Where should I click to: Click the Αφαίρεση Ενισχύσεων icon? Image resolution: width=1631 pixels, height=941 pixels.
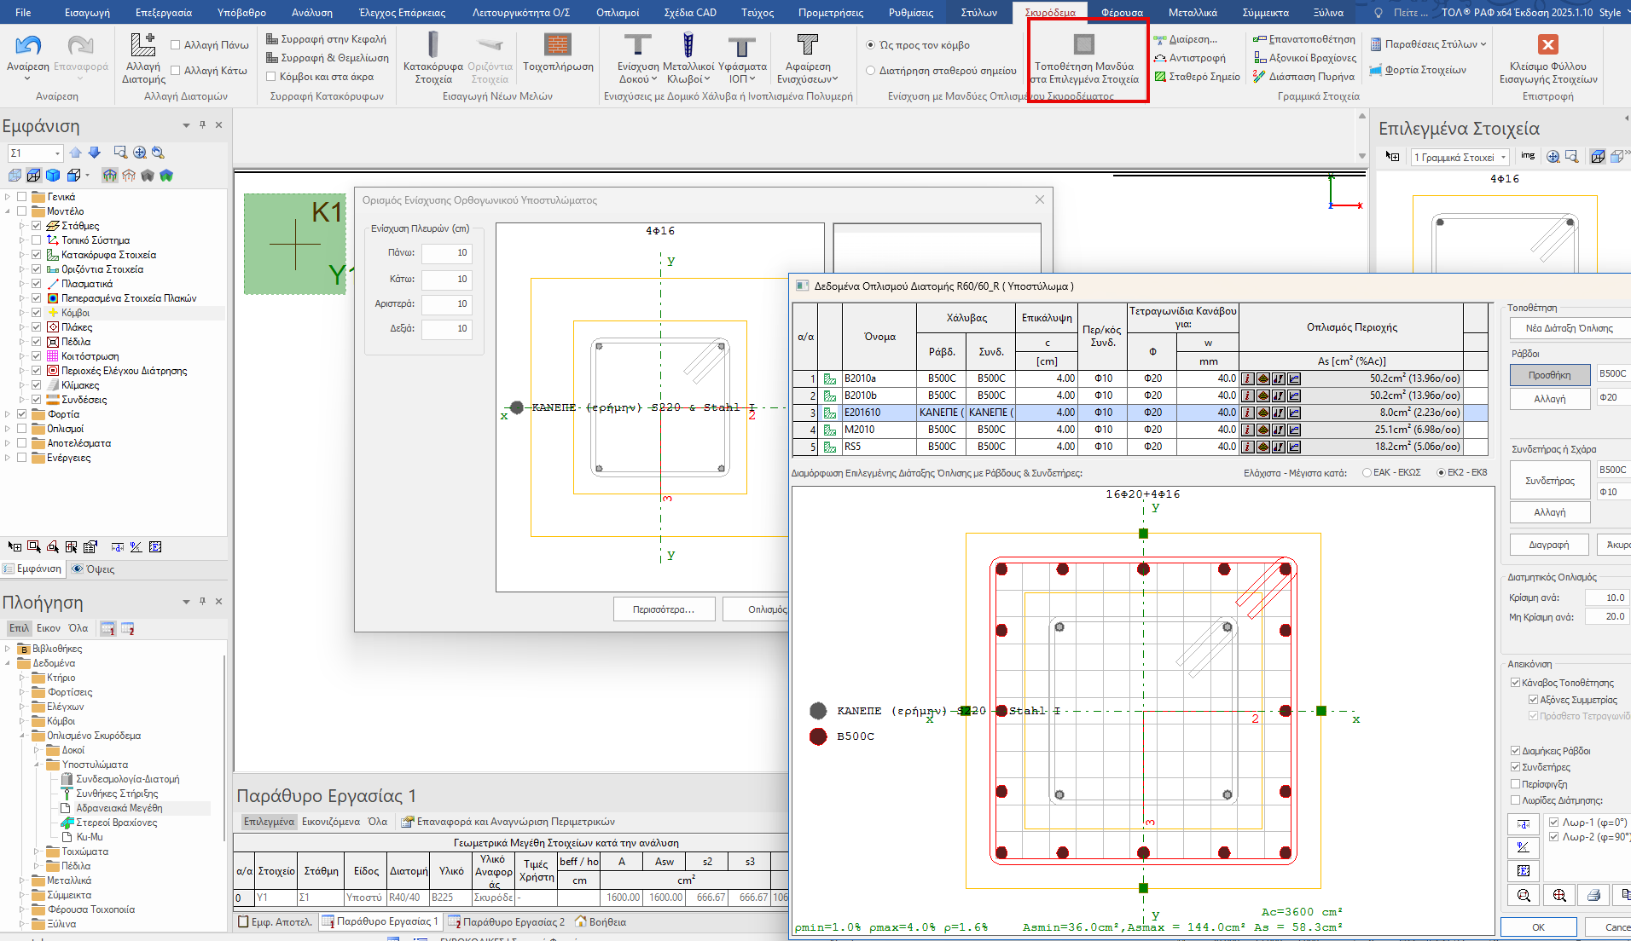coord(807,46)
